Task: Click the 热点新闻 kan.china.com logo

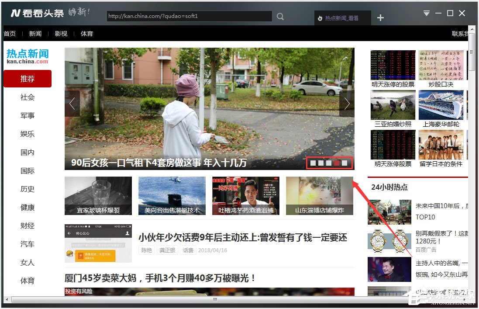Action: point(28,56)
